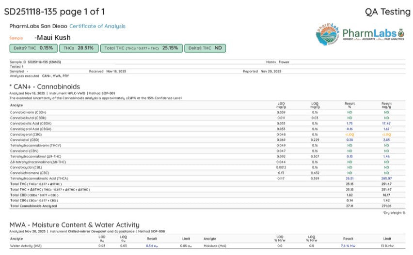Click the California map emblem in the logo
413x255 pixels.
327,34
